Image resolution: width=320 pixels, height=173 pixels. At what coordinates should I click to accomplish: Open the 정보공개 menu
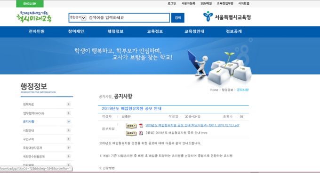pyautogui.click(x=234, y=31)
